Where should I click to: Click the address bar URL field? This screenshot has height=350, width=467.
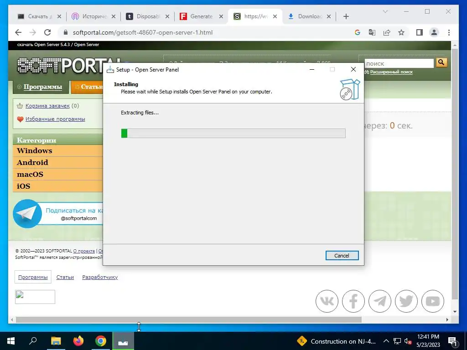click(206, 32)
